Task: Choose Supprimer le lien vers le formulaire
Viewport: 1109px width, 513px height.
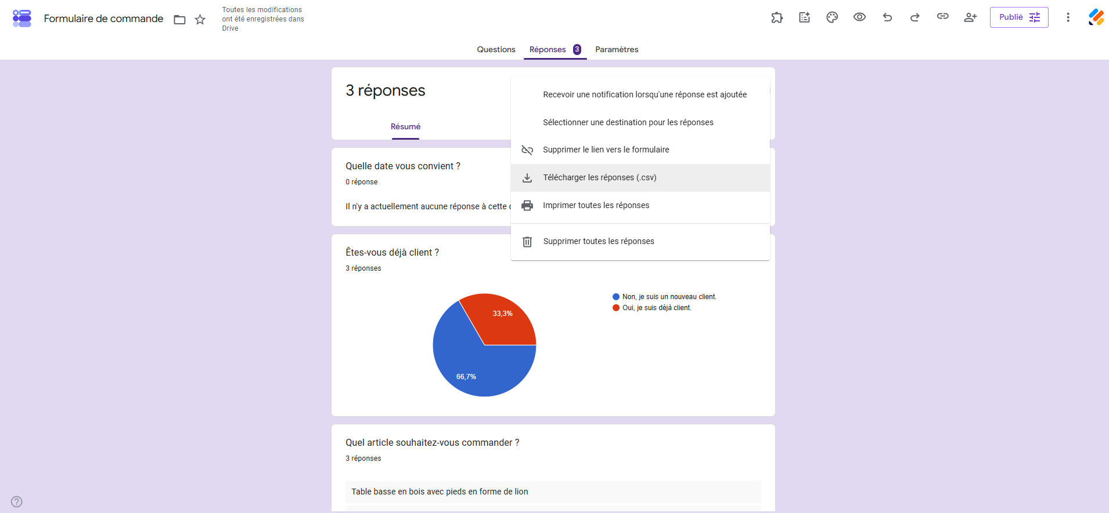Action: (x=640, y=150)
